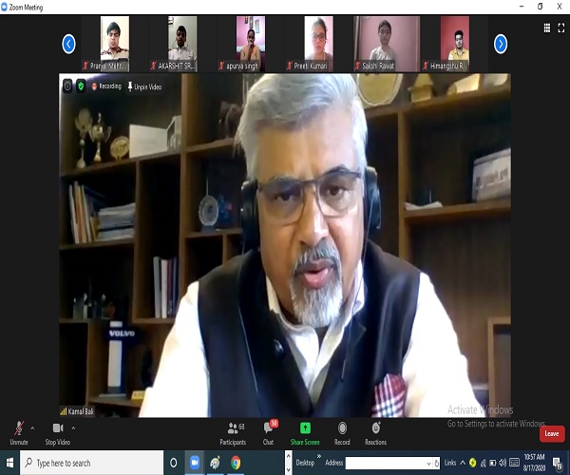Open audio options arrow beside Unmute
This screenshot has height=475, width=570.
tap(32, 428)
